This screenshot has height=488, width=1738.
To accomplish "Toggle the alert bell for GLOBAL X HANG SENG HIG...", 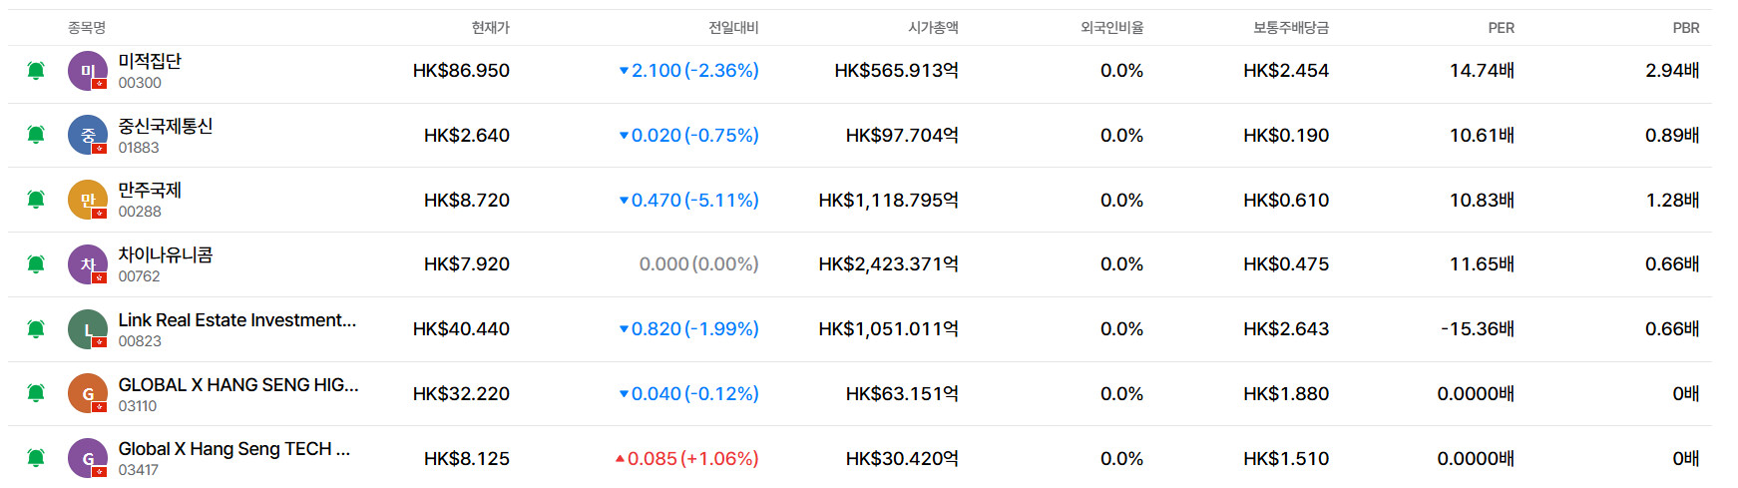I will pyautogui.click(x=36, y=393).
